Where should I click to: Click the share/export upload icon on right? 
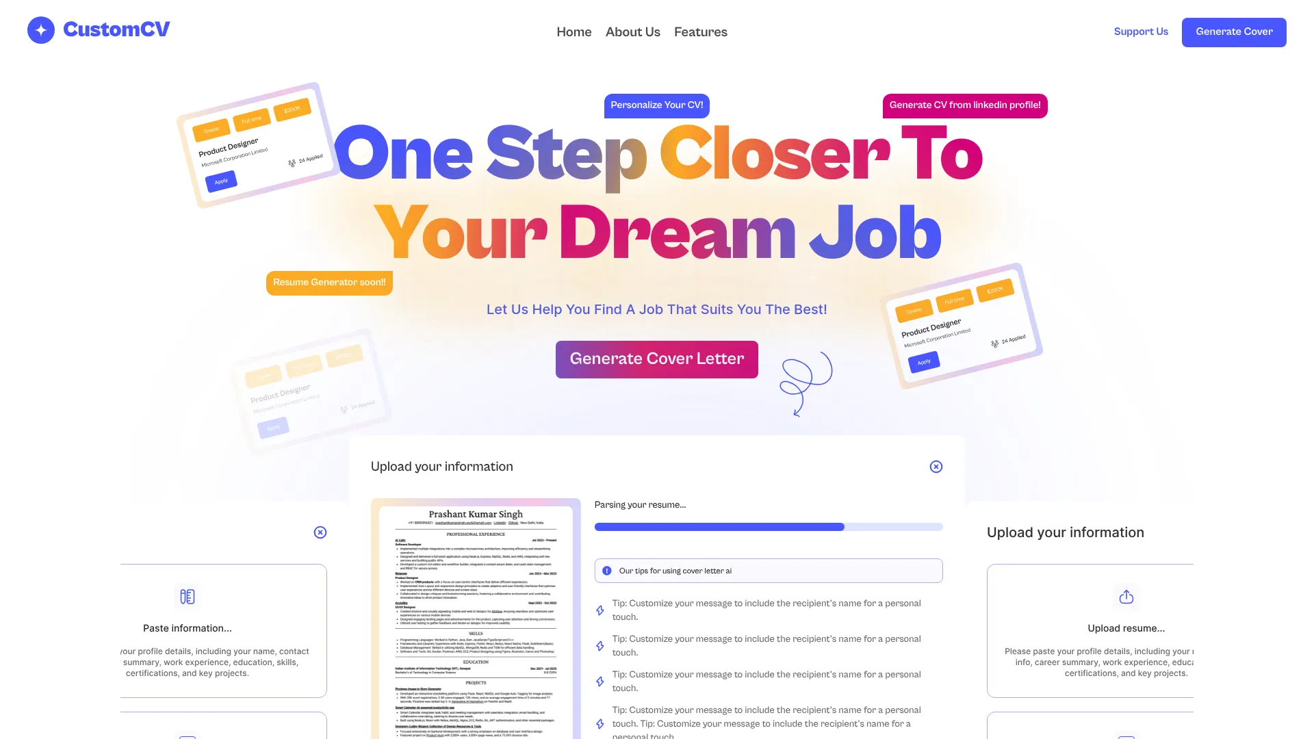tap(1126, 597)
